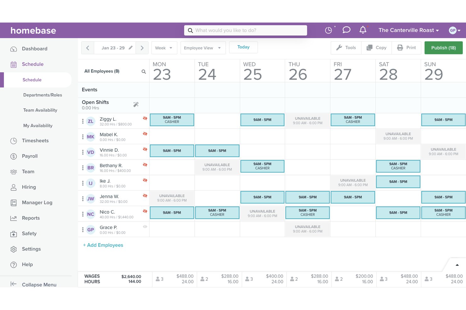Open the messages chat bubble icon
This screenshot has height=310, width=466.
click(346, 30)
